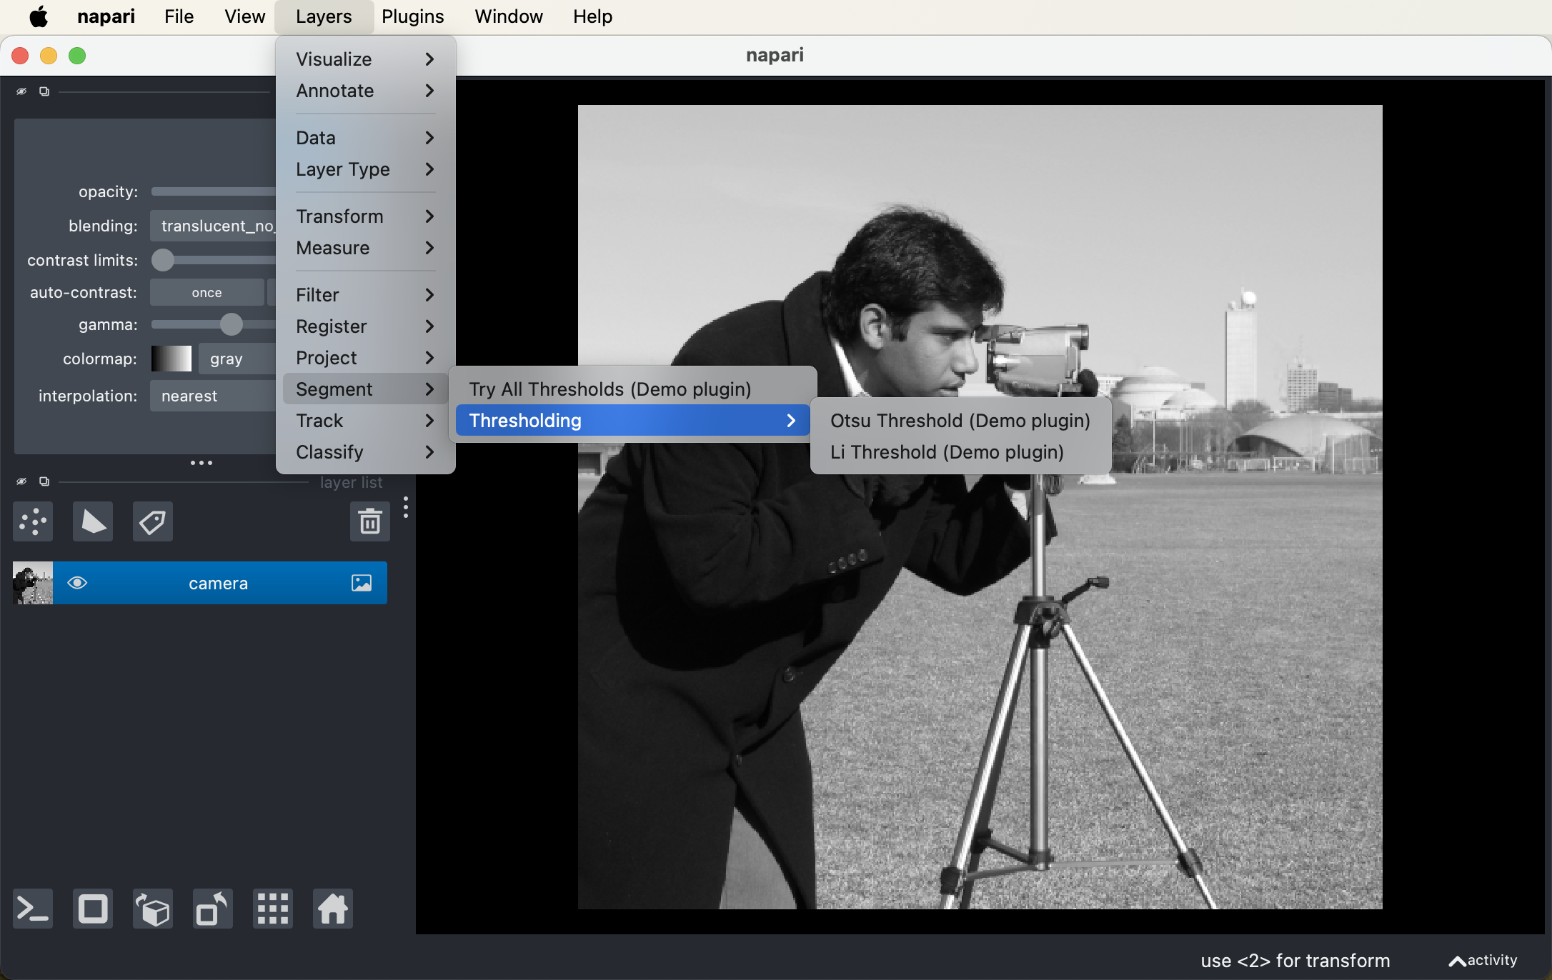
Task: Add a new points layer
Action: click(x=33, y=521)
